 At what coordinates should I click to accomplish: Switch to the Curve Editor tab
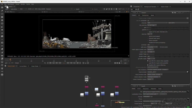(x=23, y=66)
